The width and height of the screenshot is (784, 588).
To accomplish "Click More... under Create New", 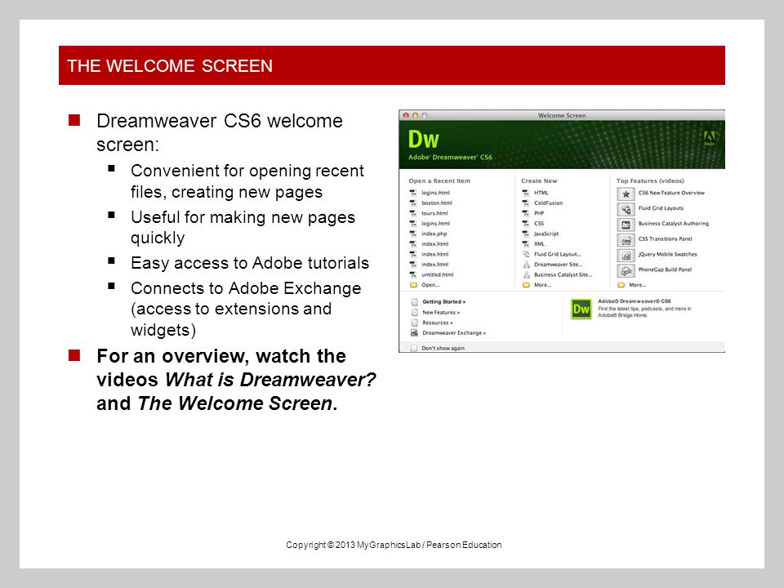I will (542, 285).
